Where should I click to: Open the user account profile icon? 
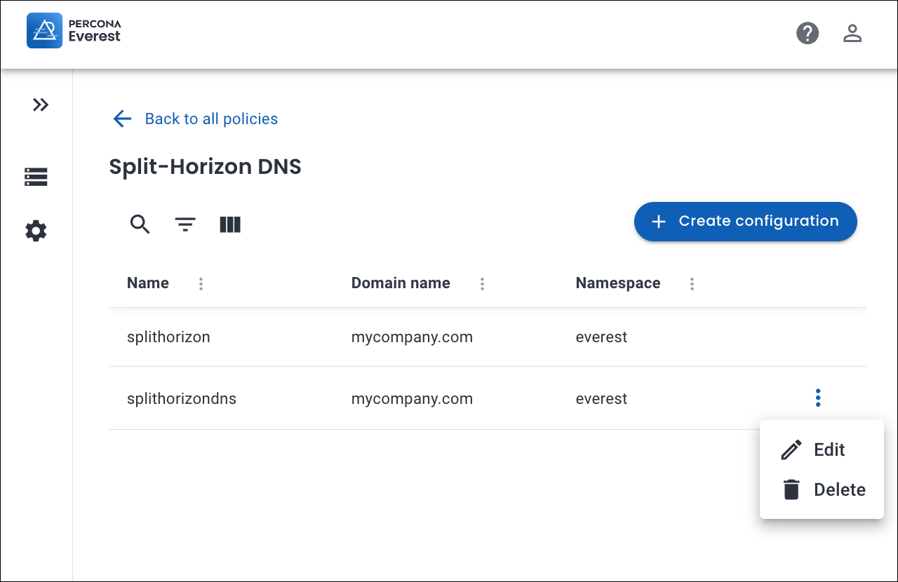pos(852,33)
